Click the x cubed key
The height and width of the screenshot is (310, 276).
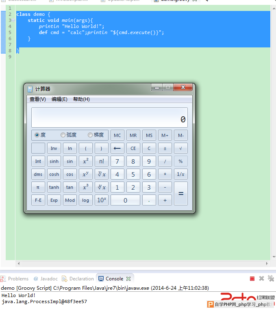[86, 187]
